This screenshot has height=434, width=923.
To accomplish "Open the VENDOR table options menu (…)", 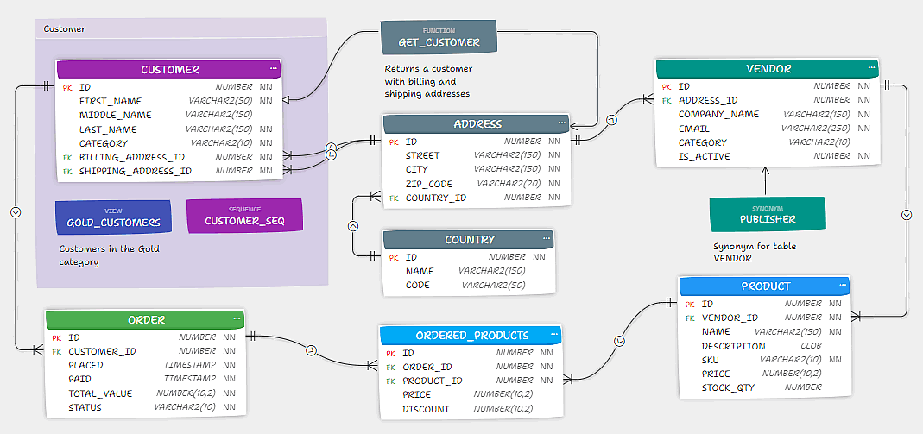I will point(870,67).
